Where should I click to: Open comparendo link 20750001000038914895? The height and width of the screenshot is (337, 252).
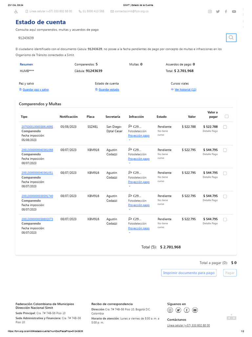[37, 127]
